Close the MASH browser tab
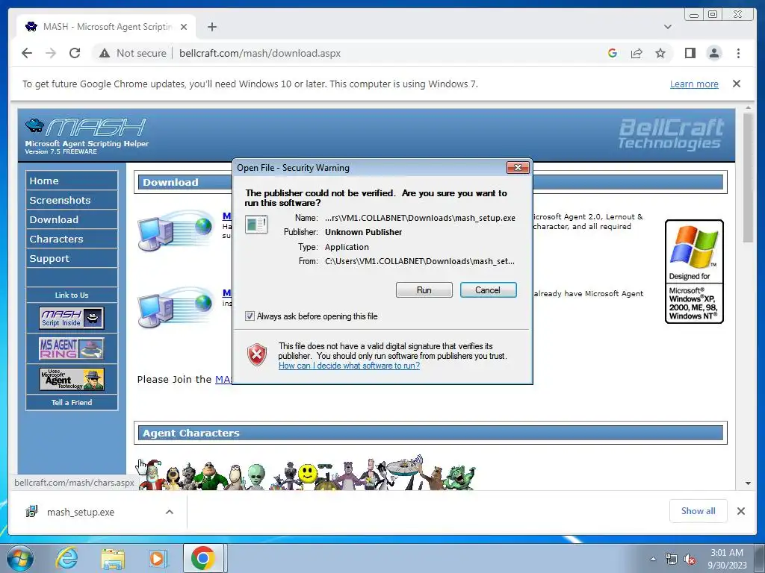The image size is (765, 573). pyautogui.click(x=184, y=27)
